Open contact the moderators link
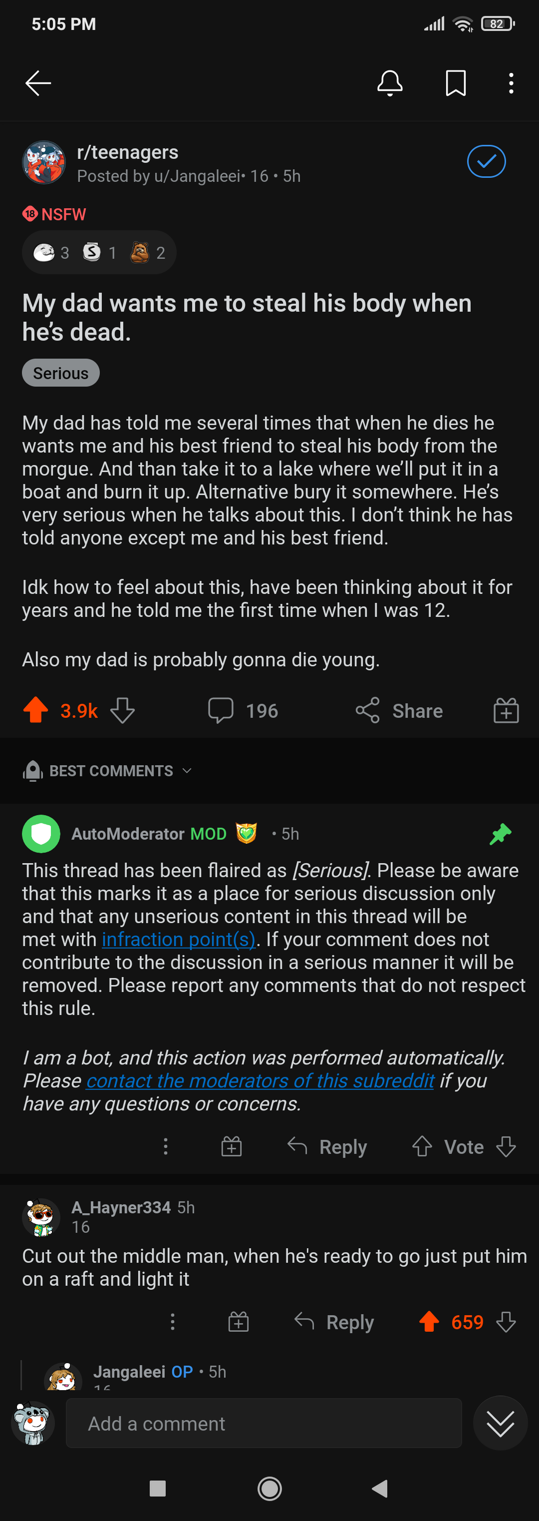This screenshot has width=539, height=1521. pos(260,1080)
